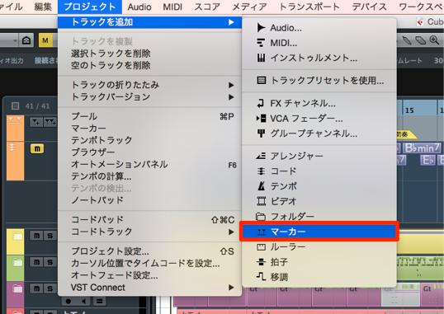Click the arranger track icon
This screenshot has width=444, height=314.
point(261,156)
